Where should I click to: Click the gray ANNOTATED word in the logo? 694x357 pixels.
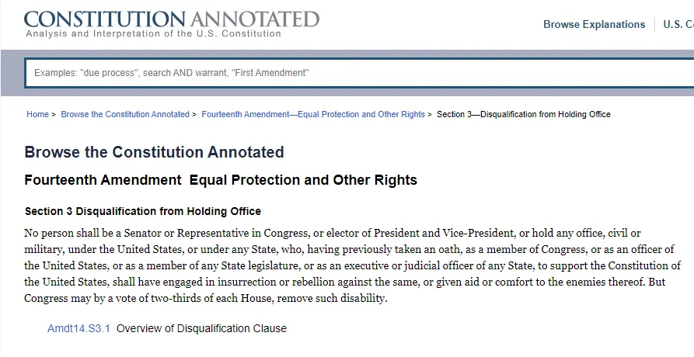[255, 19]
